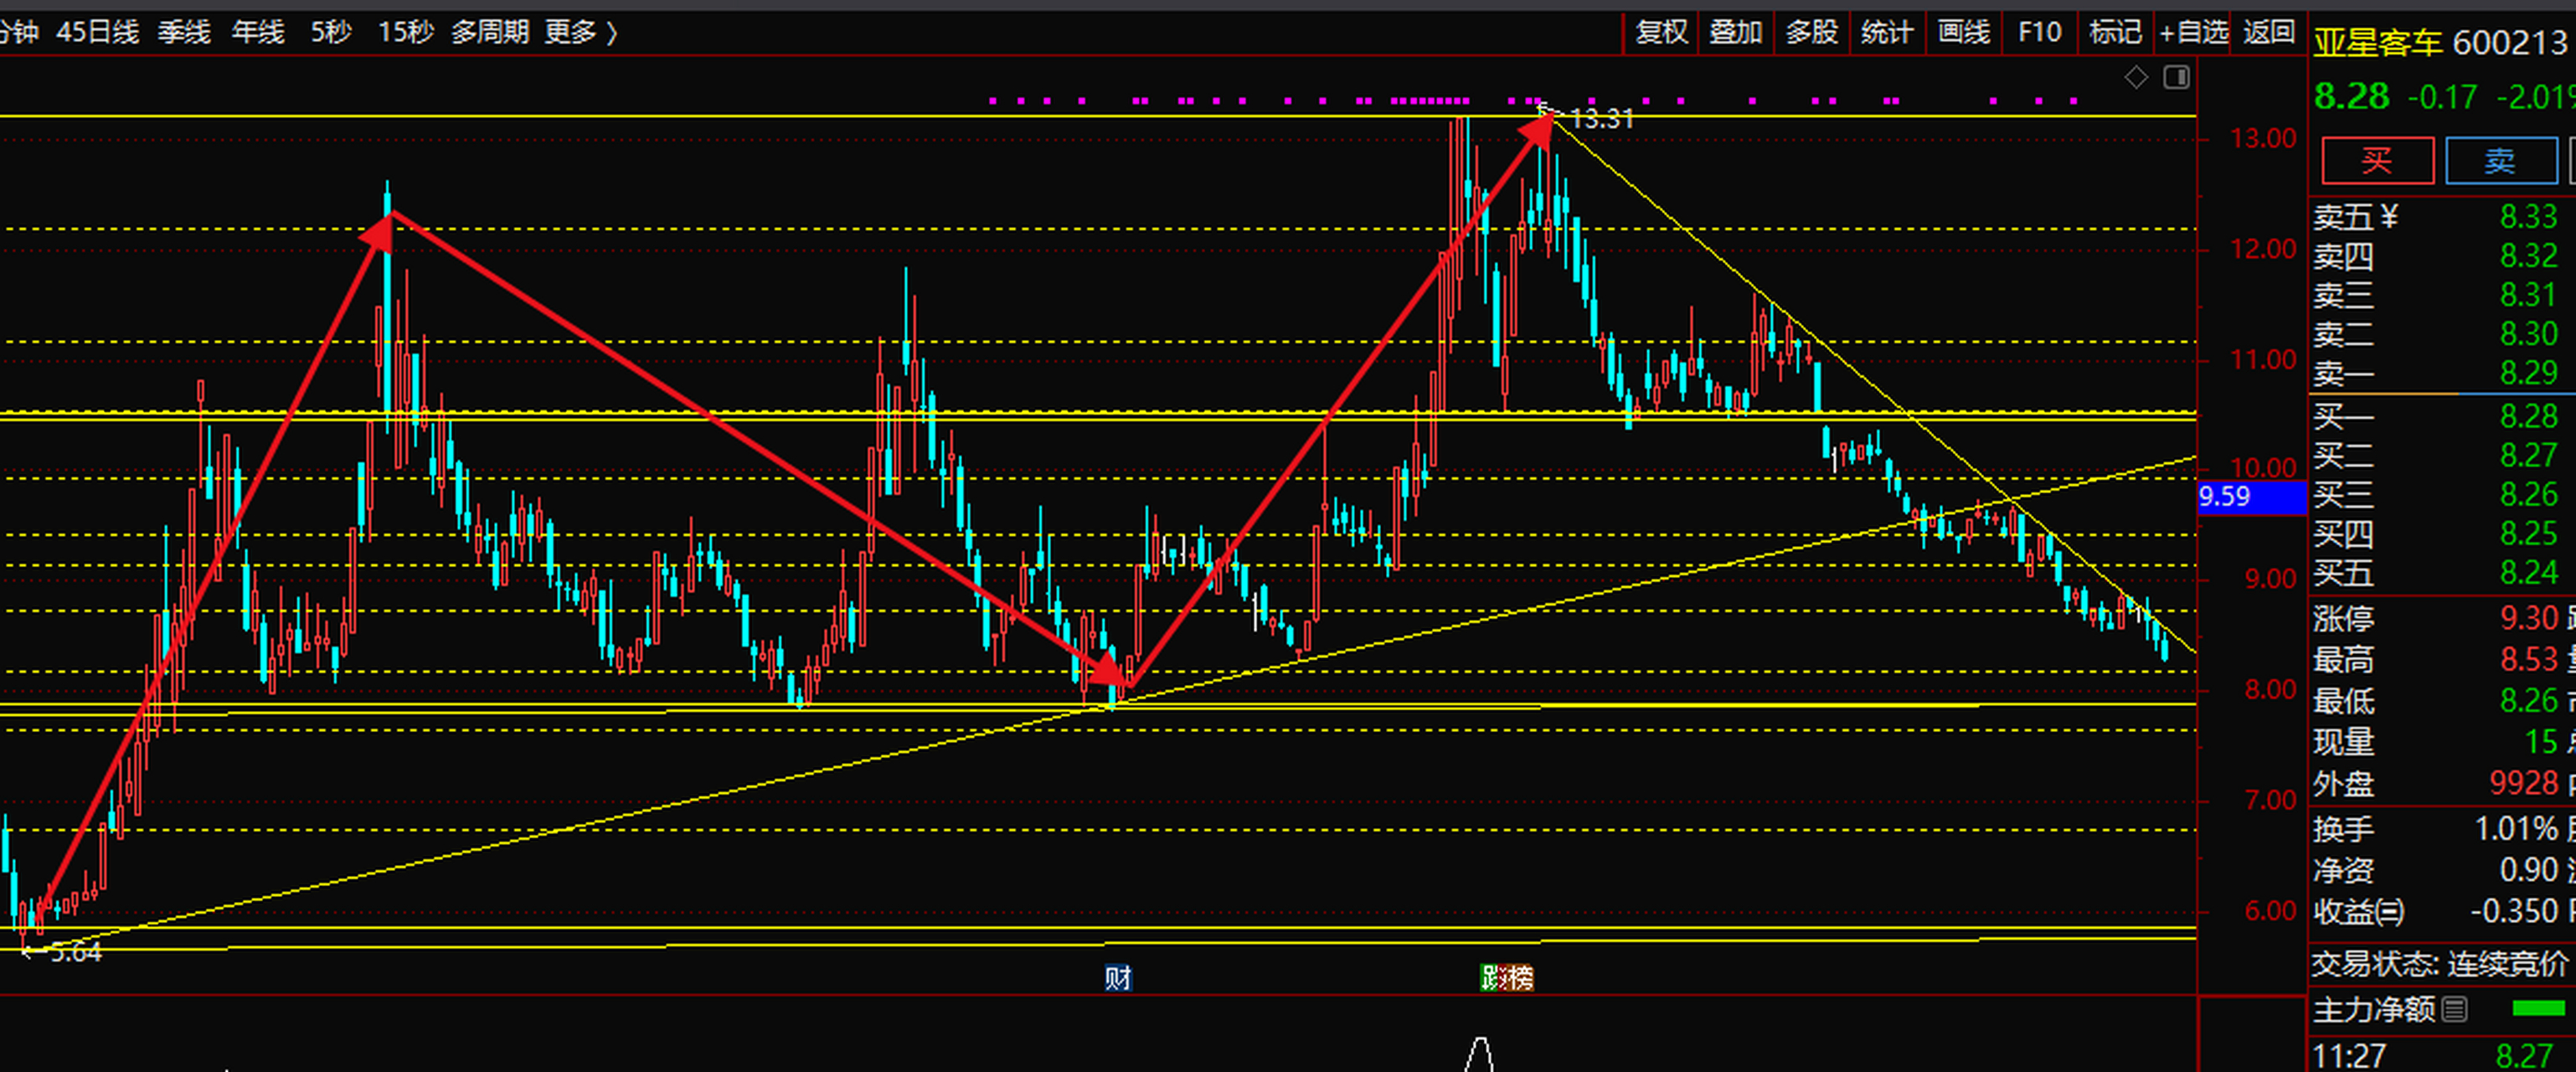Open the 复权 adjustment option
The image size is (2576, 1072).
[1662, 32]
